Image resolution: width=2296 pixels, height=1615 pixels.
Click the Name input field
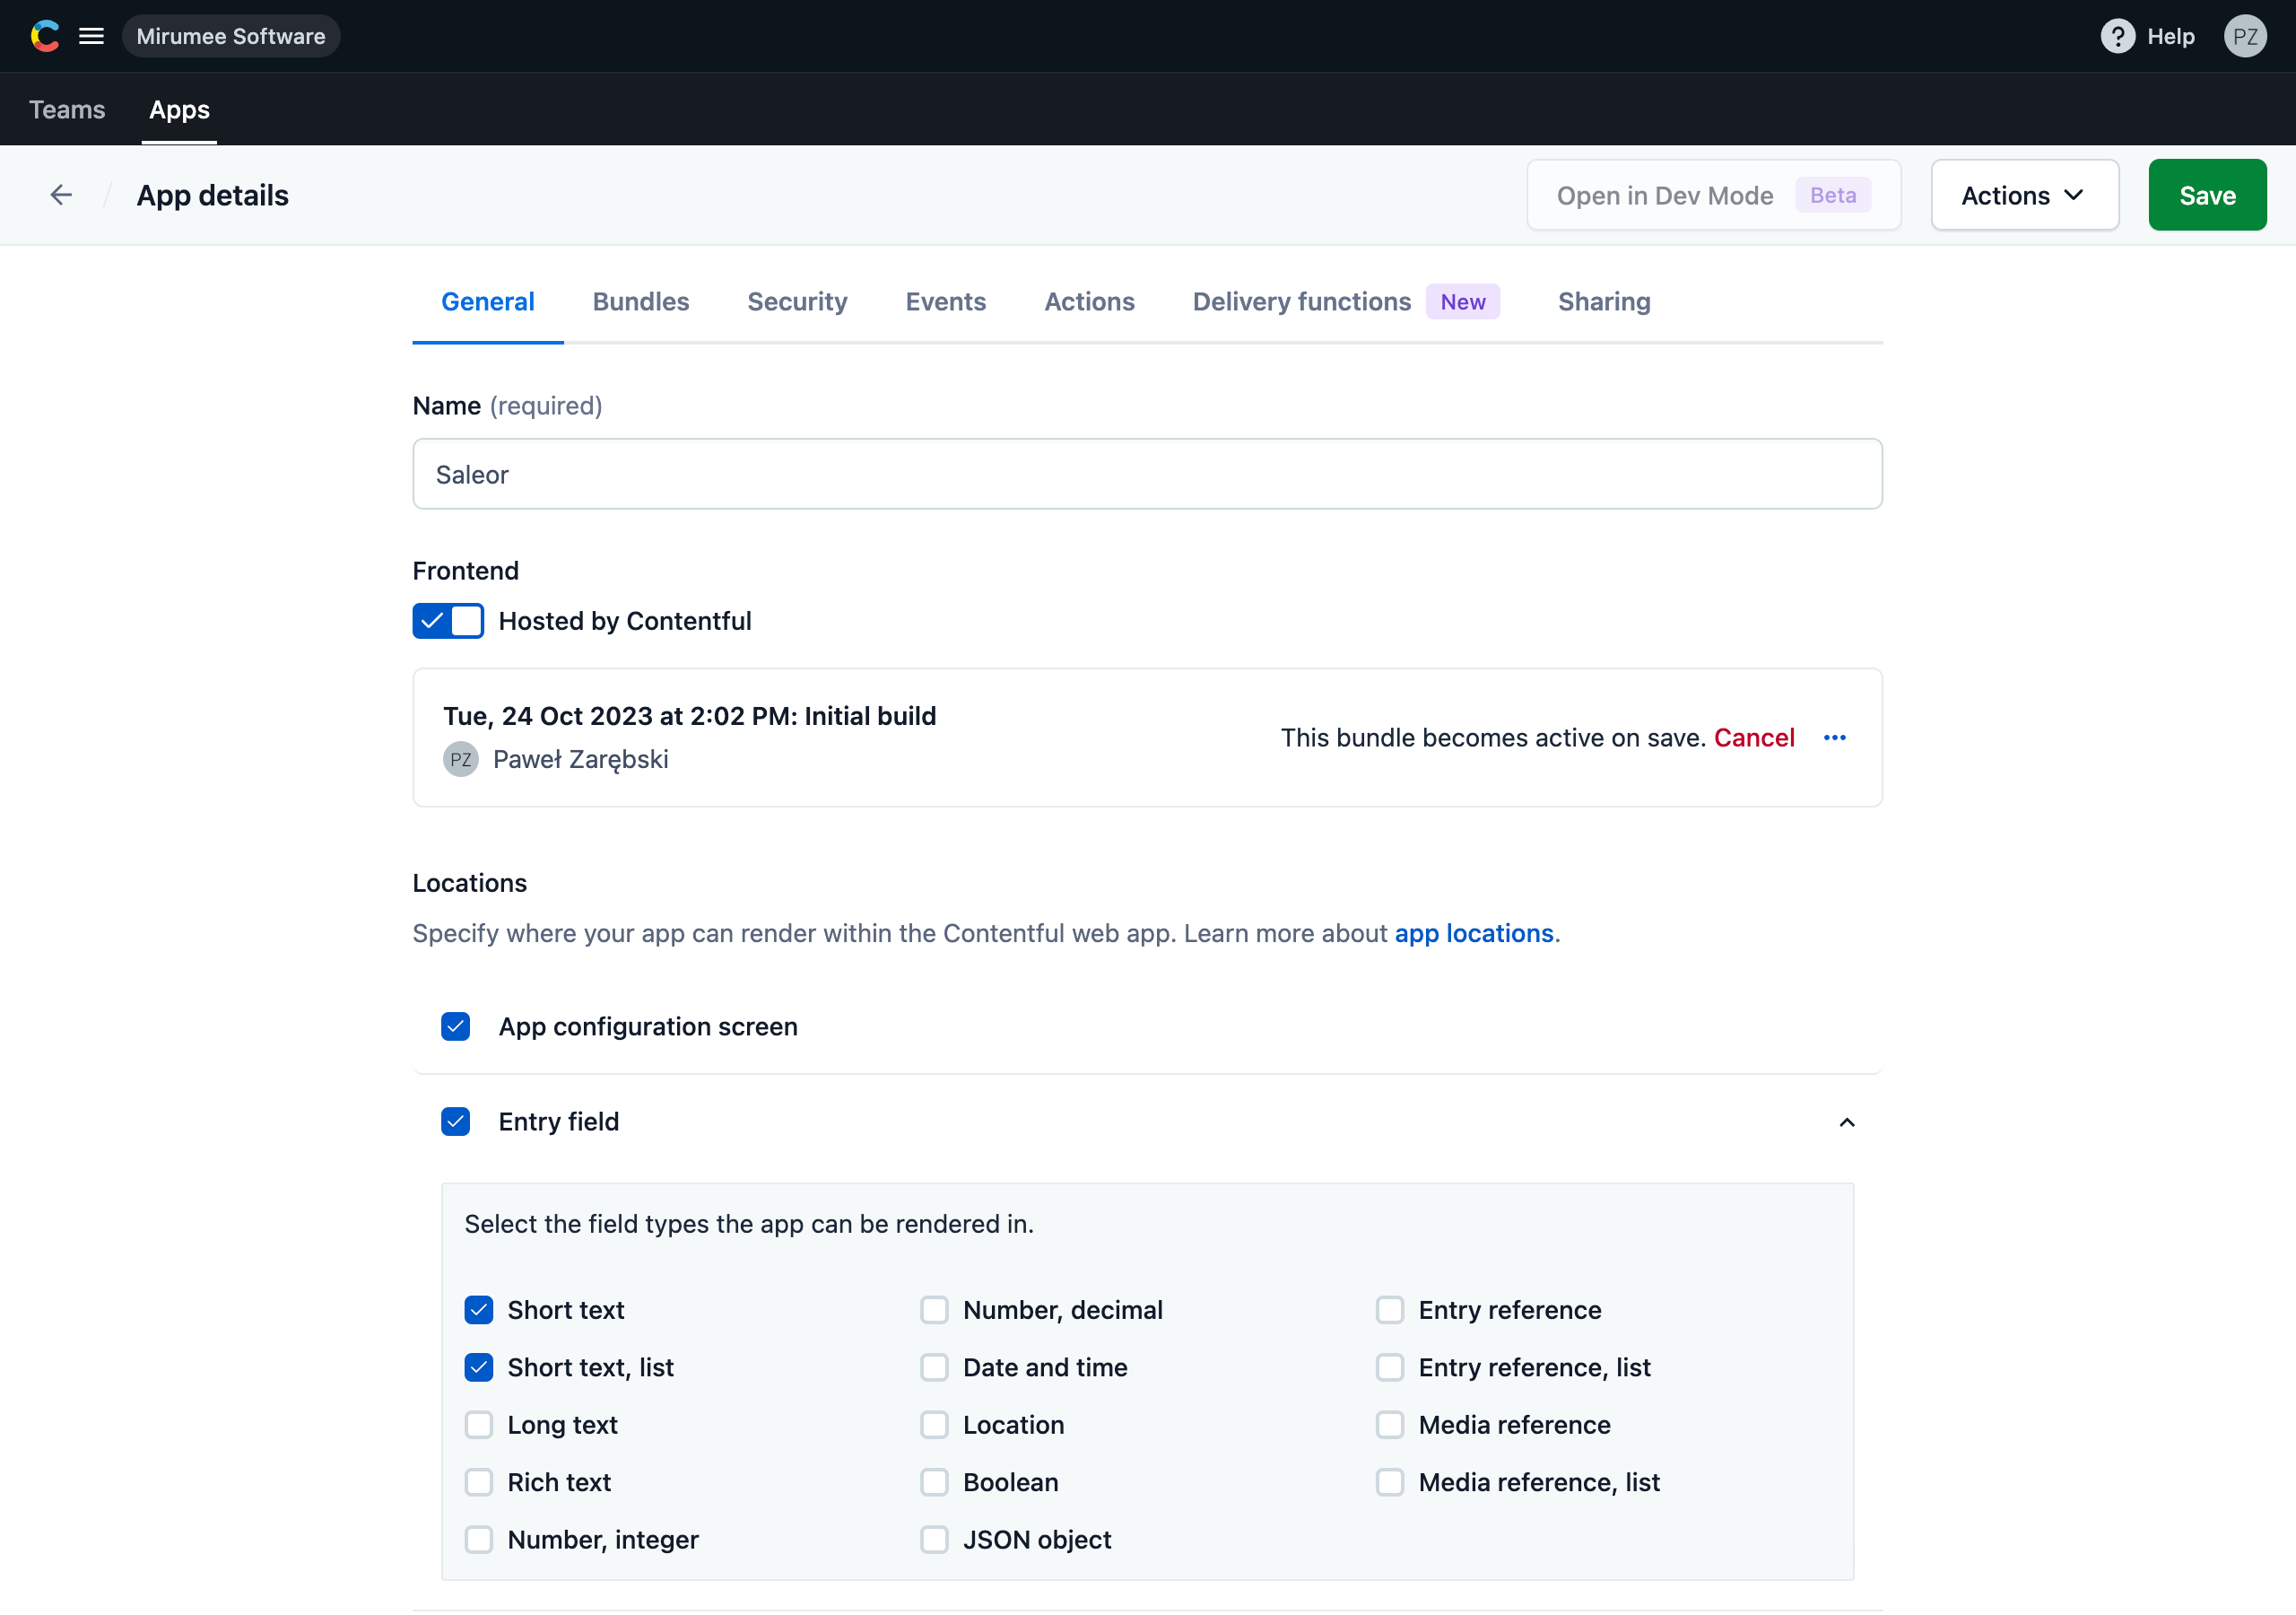(x=1147, y=475)
